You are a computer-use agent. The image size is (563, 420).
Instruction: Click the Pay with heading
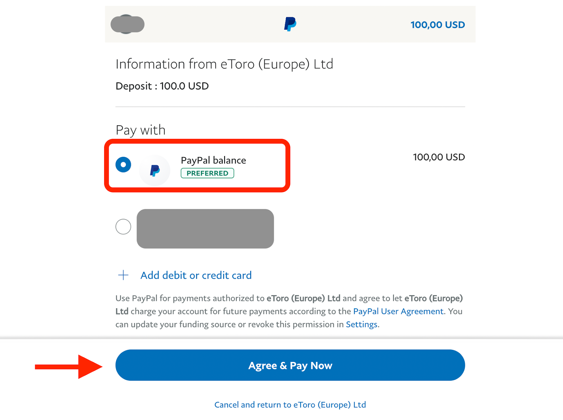140,130
